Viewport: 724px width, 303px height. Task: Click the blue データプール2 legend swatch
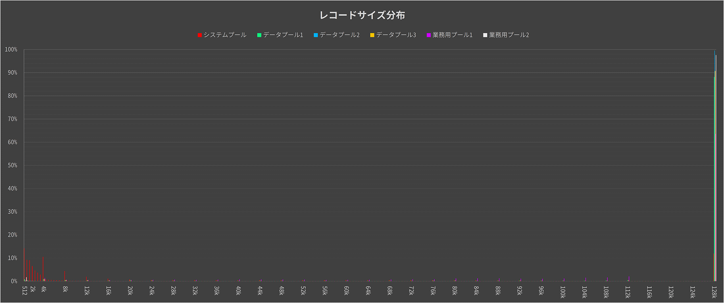(x=316, y=35)
